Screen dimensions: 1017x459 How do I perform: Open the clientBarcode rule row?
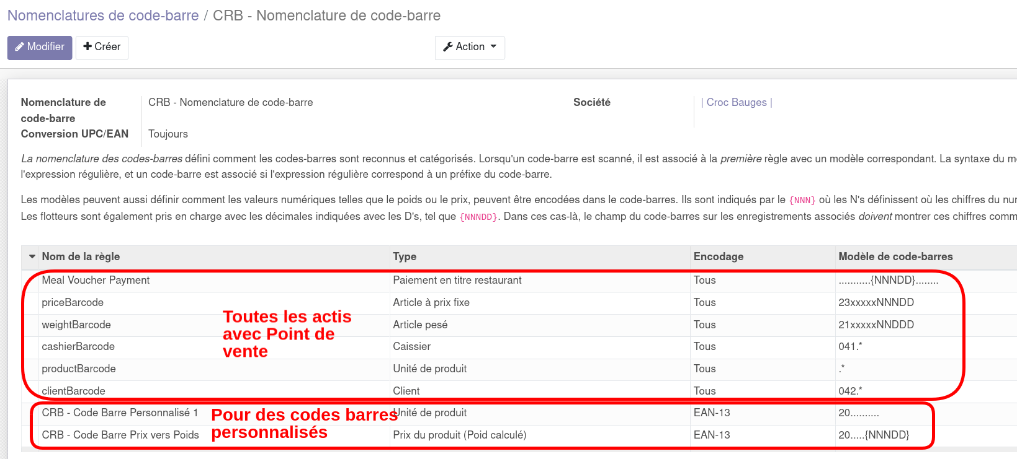73,391
